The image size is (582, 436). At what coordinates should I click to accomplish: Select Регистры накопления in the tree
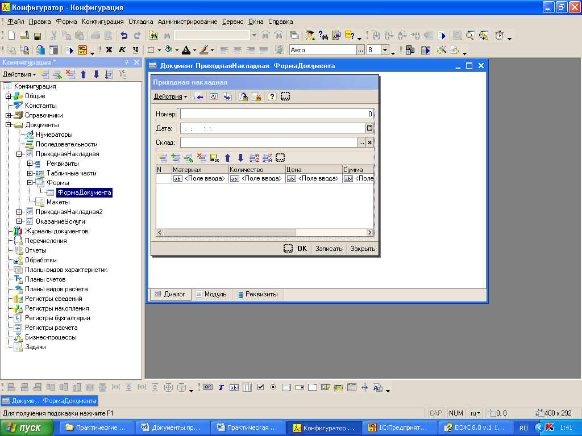pos(57,308)
